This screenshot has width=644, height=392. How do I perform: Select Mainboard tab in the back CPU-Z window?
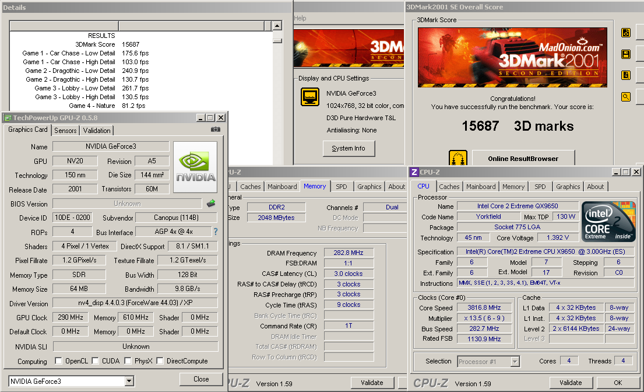(x=282, y=187)
